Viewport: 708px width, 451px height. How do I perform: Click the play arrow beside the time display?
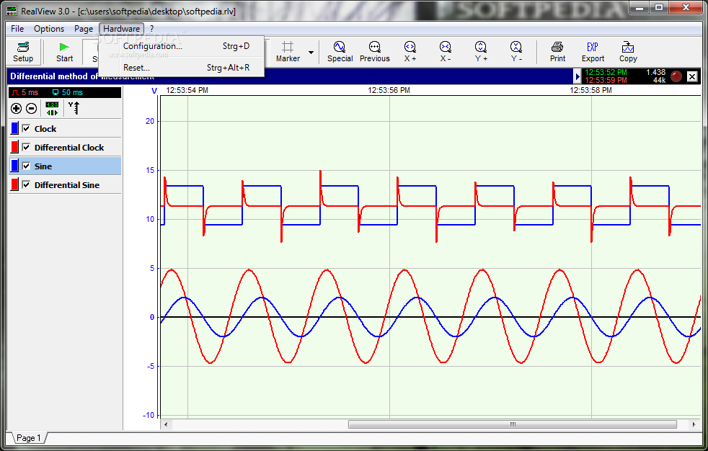click(578, 76)
